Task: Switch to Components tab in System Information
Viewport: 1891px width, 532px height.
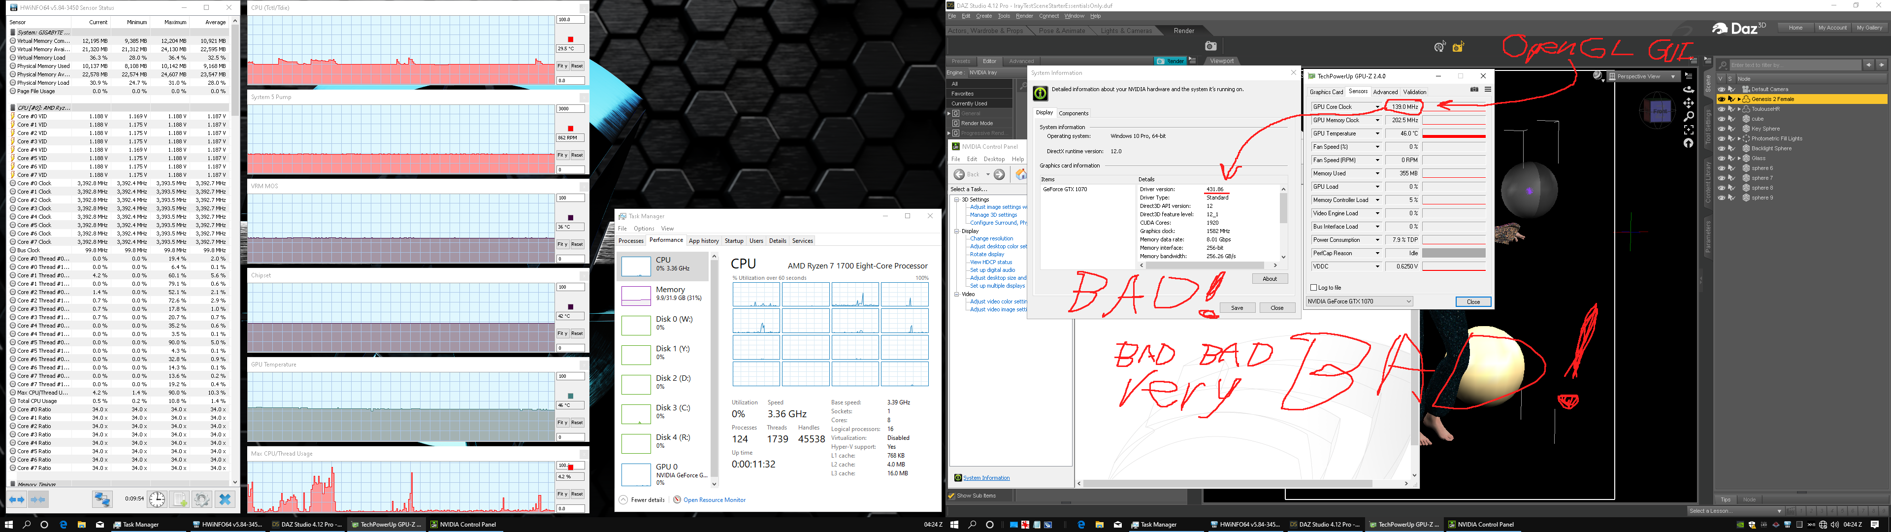Action: pyautogui.click(x=1073, y=113)
